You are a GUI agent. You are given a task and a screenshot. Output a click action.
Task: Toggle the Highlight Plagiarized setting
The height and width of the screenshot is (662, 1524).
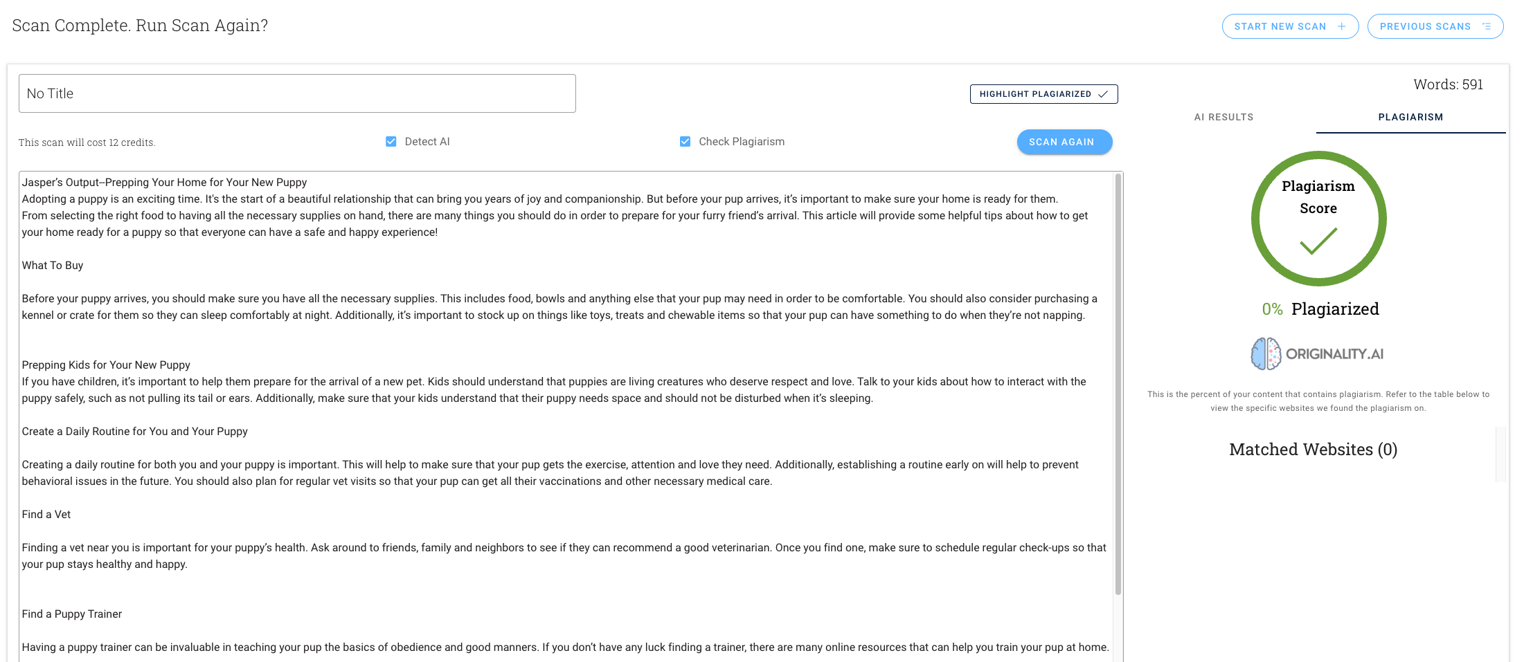pos(1043,93)
